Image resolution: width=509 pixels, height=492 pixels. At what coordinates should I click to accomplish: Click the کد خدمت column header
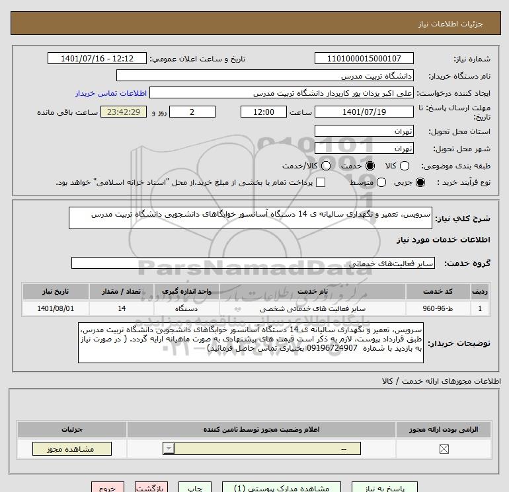[x=438, y=291]
